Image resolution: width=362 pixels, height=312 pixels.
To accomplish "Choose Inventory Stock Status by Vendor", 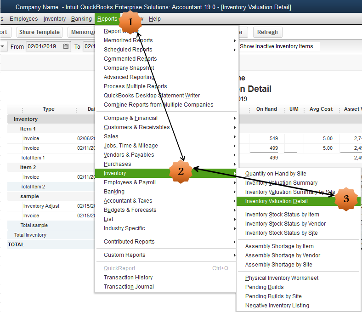I will click(x=299, y=224).
